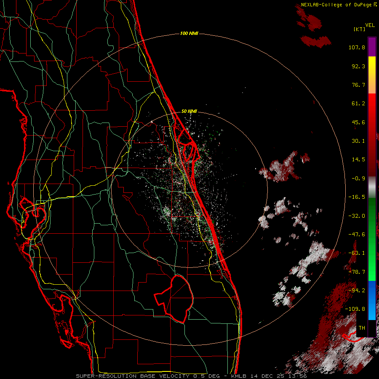The height and width of the screenshot is (379, 379).
Task: Click the 92.3 velocity scale value
Action: tap(358, 66)
